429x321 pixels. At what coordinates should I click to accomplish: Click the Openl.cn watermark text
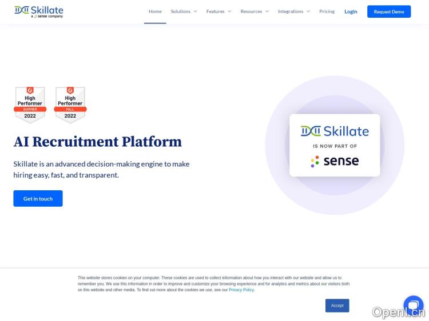[398, 312]
